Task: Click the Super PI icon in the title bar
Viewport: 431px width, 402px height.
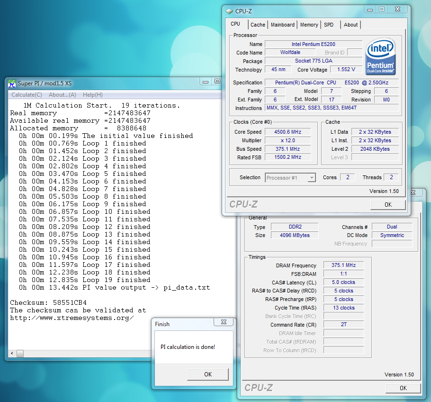Action: click(x=11, y=83)
